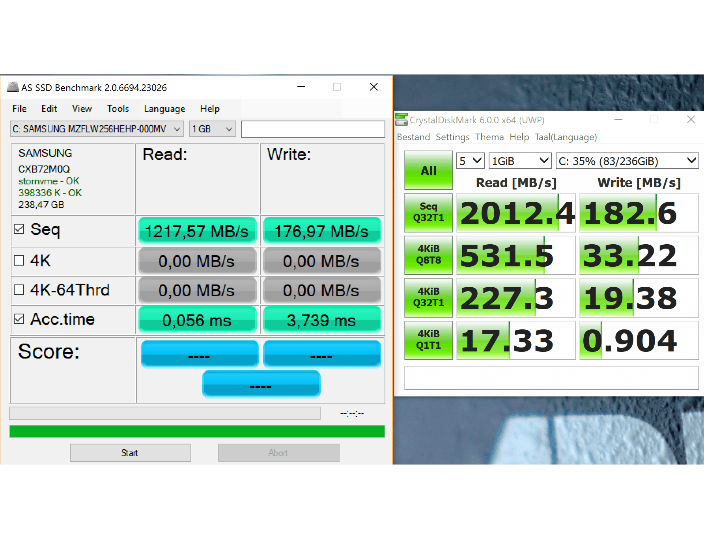Open the Samsung drive selection dropdown

pos(97,129)
